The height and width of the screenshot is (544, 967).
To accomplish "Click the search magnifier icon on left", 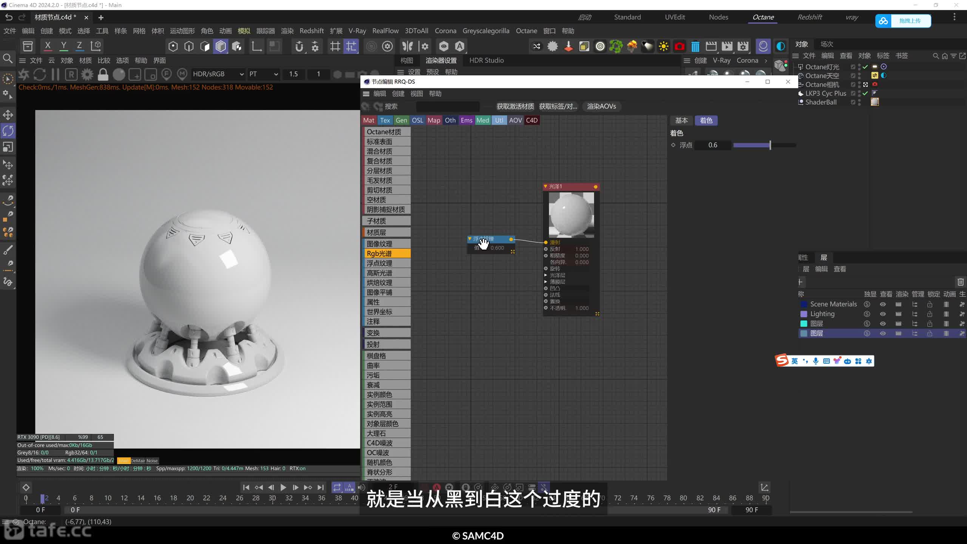I will 8,58.
